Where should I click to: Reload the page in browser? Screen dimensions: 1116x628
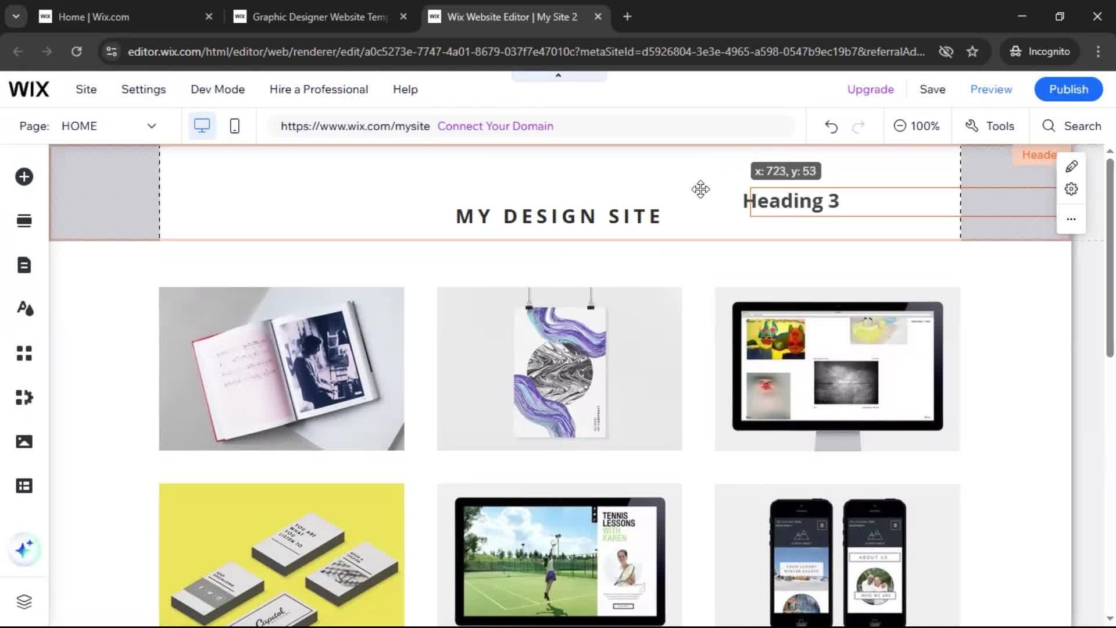[76, 51]
